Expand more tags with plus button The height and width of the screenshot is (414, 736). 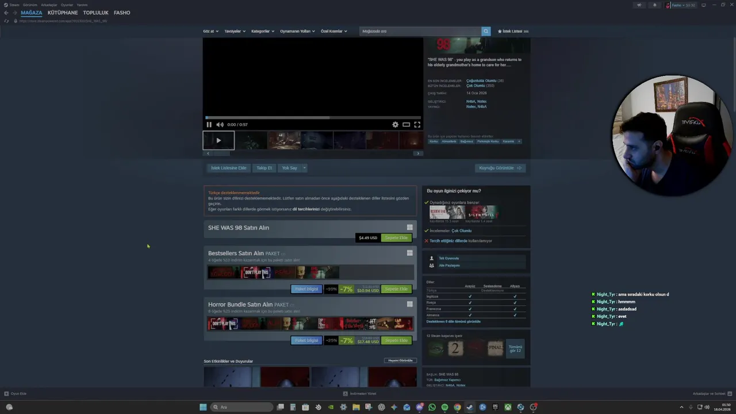tap(519, 141)
